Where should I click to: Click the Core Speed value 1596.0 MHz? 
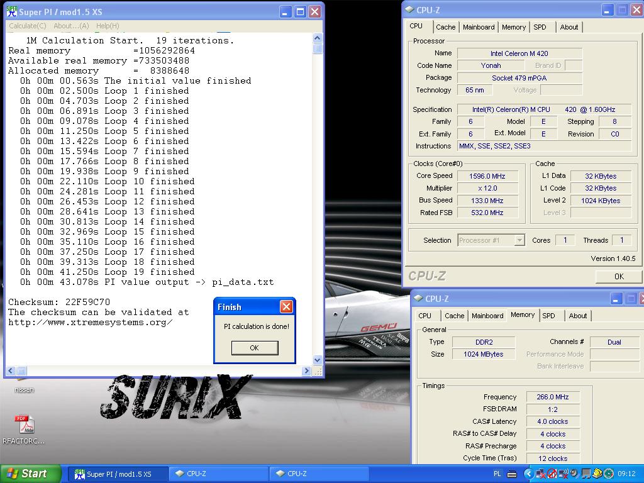coord(487,176)
